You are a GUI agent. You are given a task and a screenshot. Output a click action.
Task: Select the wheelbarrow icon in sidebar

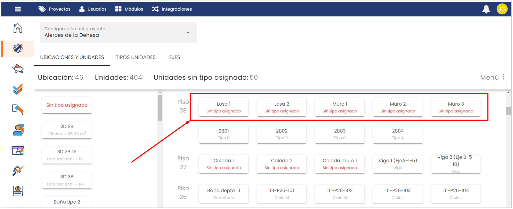18,69
